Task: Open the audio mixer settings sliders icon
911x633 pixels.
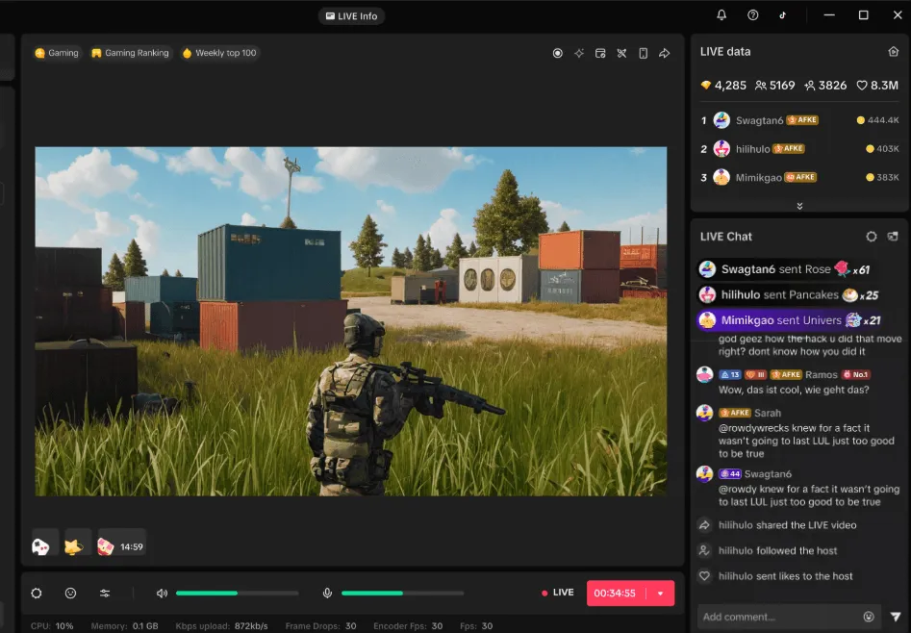Action: [x=105, y=594]
